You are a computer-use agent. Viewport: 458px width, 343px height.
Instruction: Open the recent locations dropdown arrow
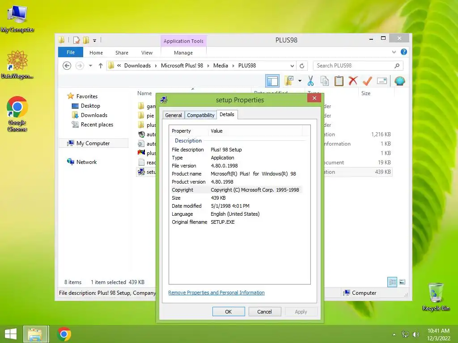(x=90, y=66)
